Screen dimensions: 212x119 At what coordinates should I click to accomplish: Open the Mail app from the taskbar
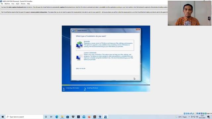click(x=84, y=117)
